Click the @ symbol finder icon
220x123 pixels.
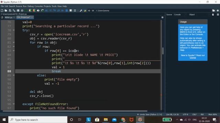[x=22, y=11]
